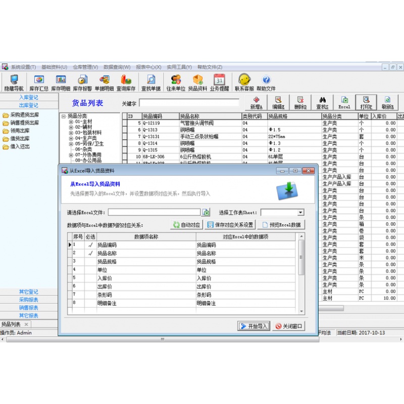Open 帮助文件 question mark icon
The width and height of the screenshot is (404, 404).
266,82
